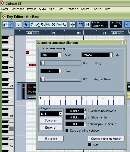Click the Quantisierungsschwelle Ticks stepper
This screenshot has height=152, width=130.
coord(85,111)
